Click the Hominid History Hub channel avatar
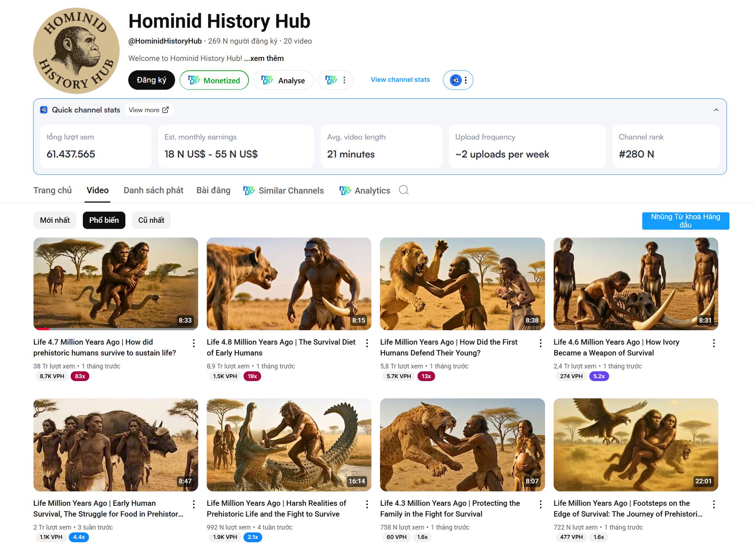 point(76,51)
